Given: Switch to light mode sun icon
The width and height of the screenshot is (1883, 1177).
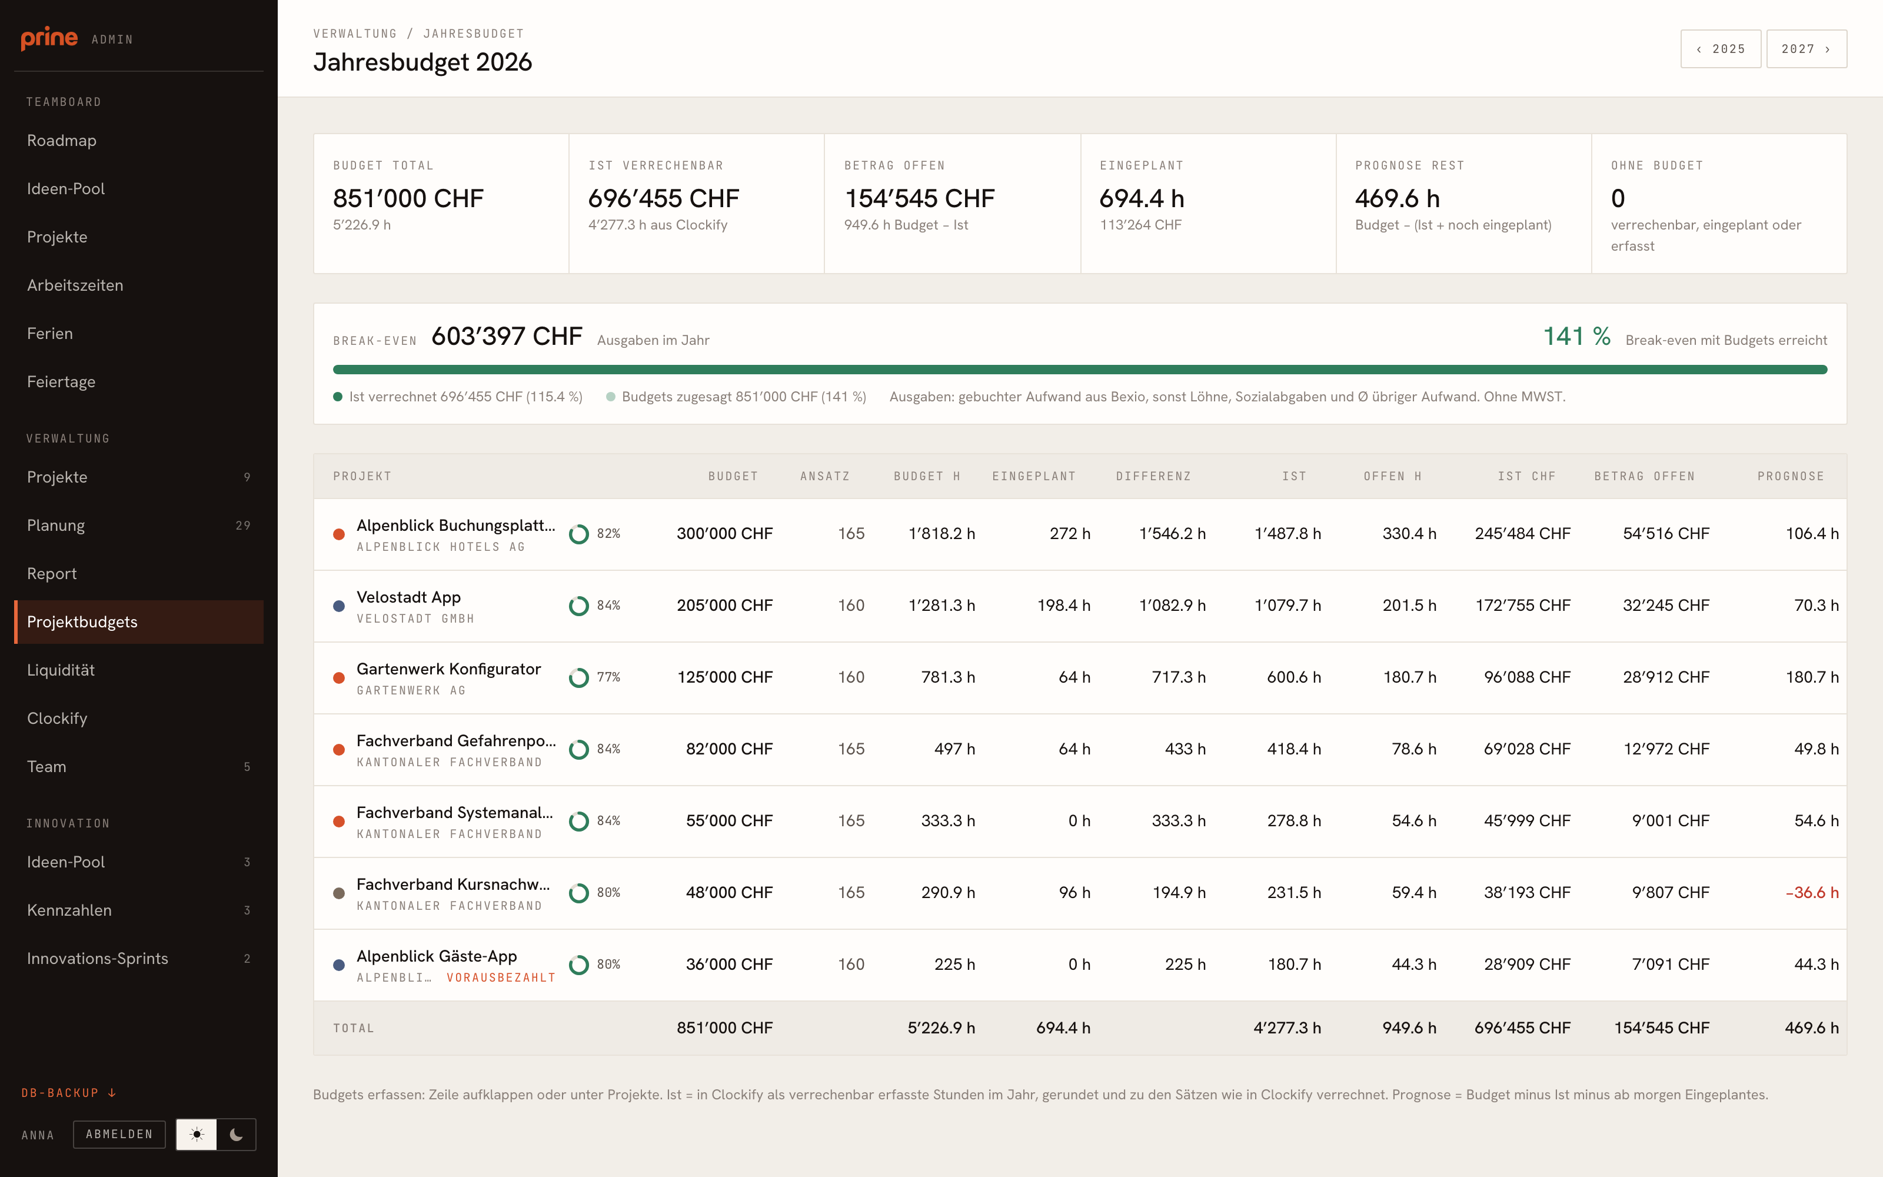Looking at the screenshot, I should [197, 1134].
